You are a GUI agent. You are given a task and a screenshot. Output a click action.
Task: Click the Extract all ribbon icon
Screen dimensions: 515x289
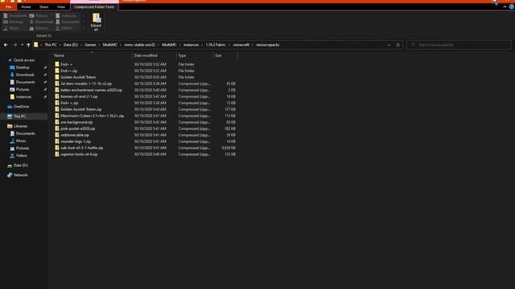[97, 22]
